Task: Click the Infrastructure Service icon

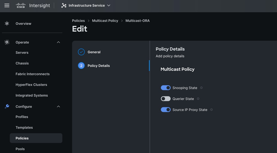Action: tap(64, 5)
